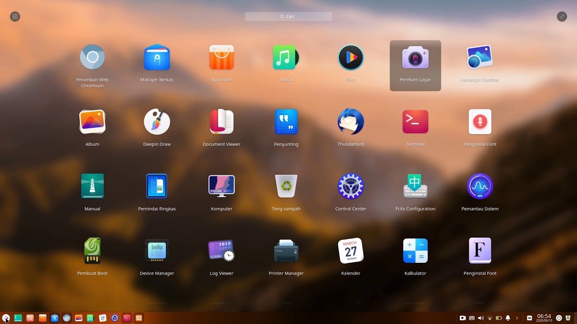Click battery indicator in tray

(x=499, y=318)
